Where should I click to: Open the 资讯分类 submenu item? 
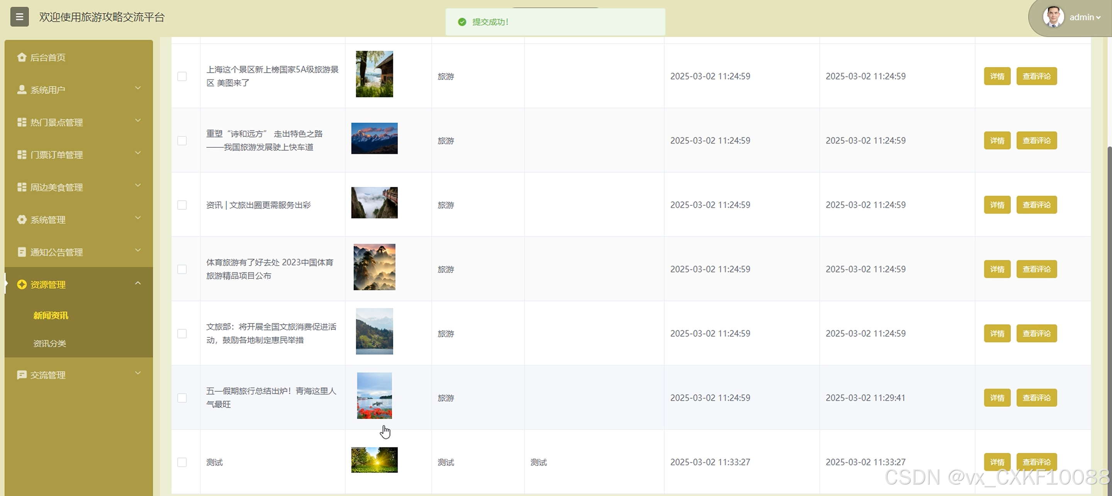pyautogui.click(x=50, y=343)
